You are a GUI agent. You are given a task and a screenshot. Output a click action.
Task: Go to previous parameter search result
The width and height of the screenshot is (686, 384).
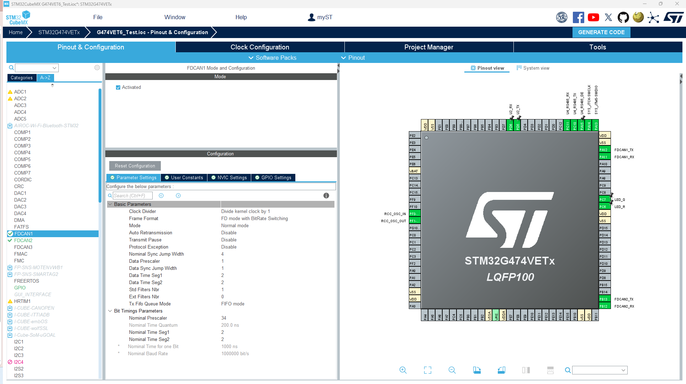161,196
